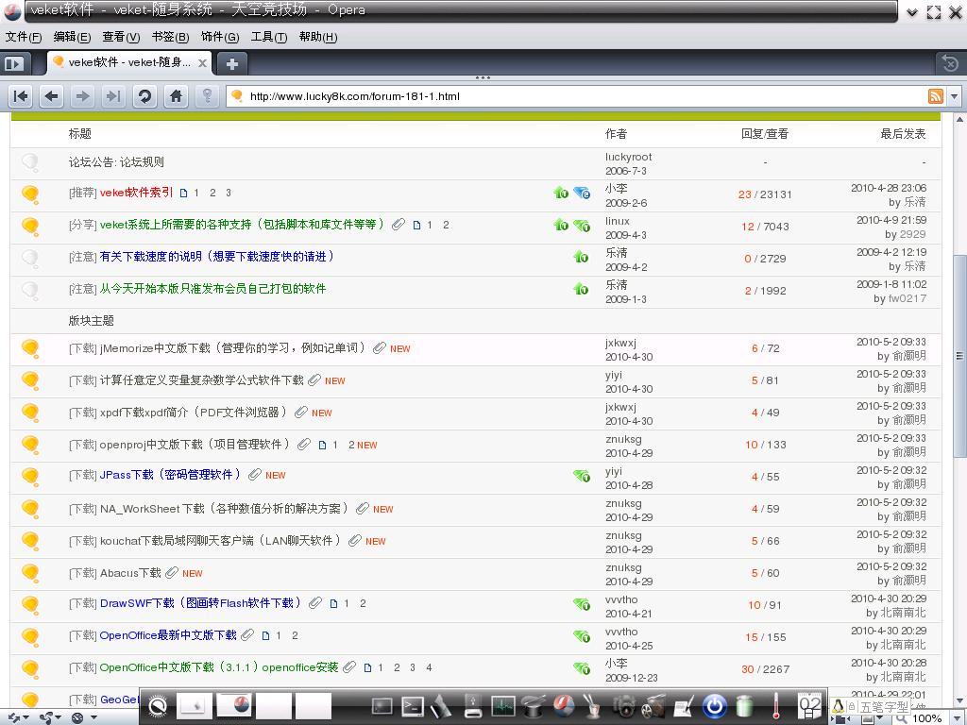Go to page 4 of OpenOffice中文版下载 thread
This screenshot has width=967, height=725.
429,667
